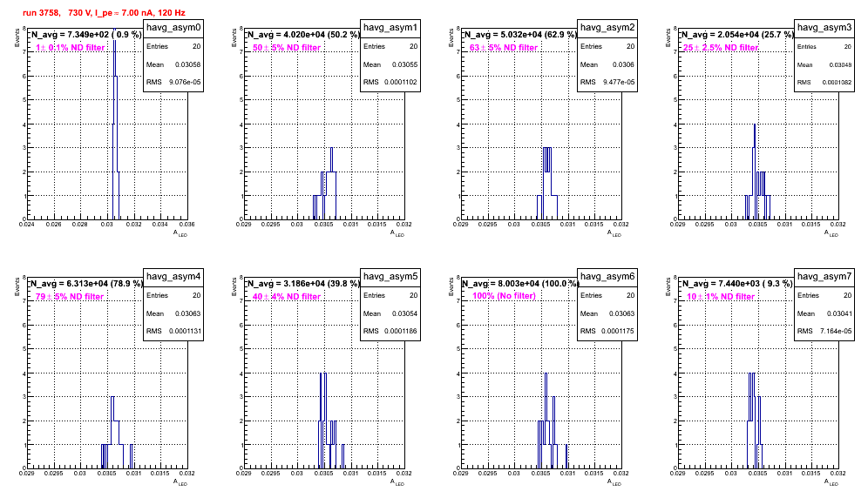Viewport: 868px width, 498px height.
Task: Click the histogram bars in havg_asym5 plot
Action: tap(331, 421)
